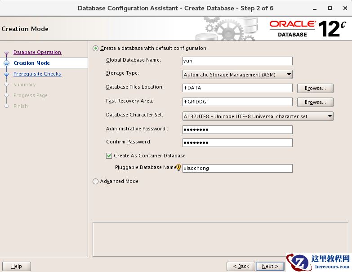Click the Confirm Password field
Viewport: 352px width, 272px height.
tap(237, 143)
